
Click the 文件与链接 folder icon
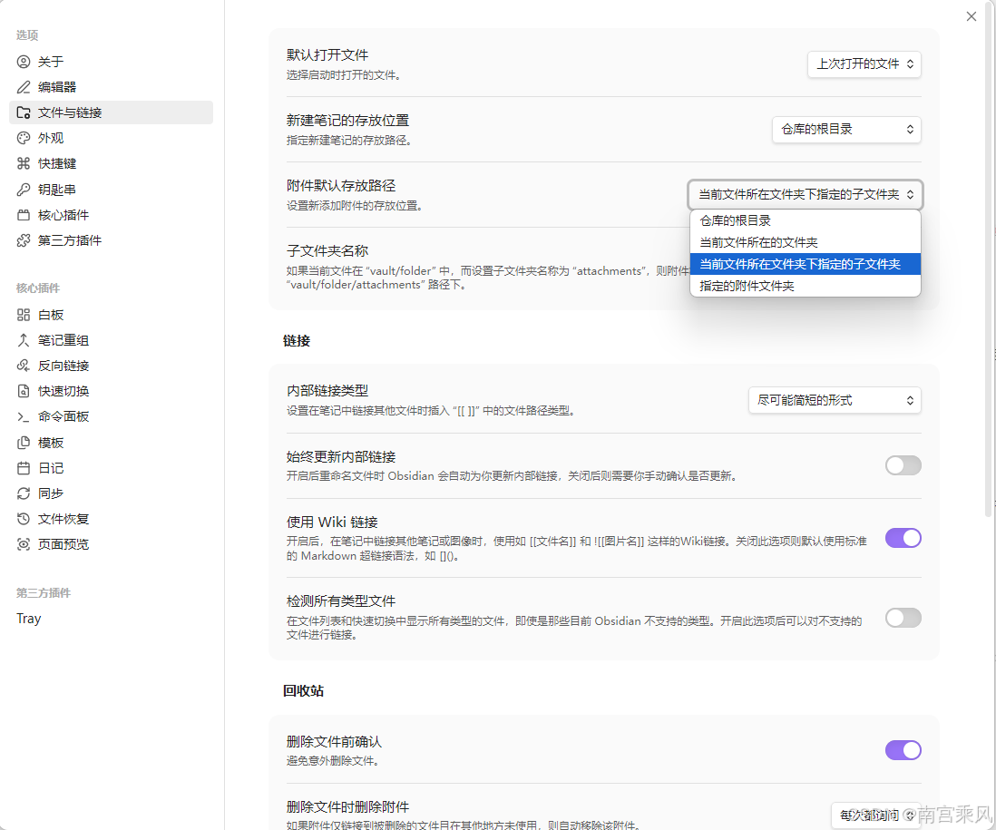(24, 112)
